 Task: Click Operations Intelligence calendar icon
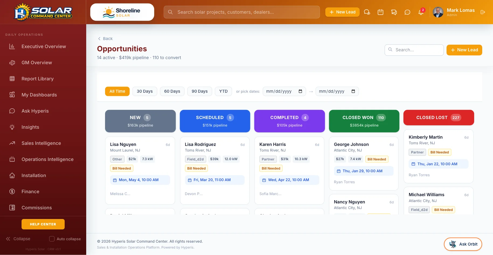pos(12,159)
